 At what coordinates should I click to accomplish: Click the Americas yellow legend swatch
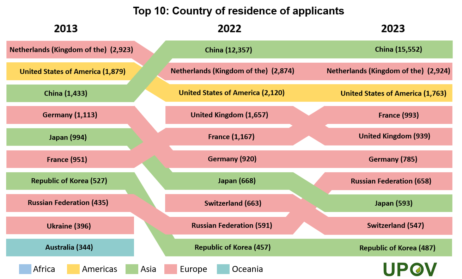tap(73, 269)
